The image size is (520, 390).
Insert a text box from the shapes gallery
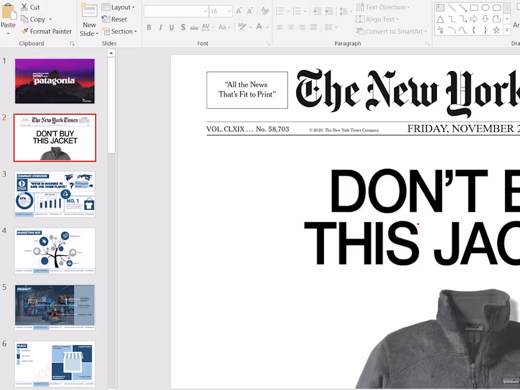[440, 8]
